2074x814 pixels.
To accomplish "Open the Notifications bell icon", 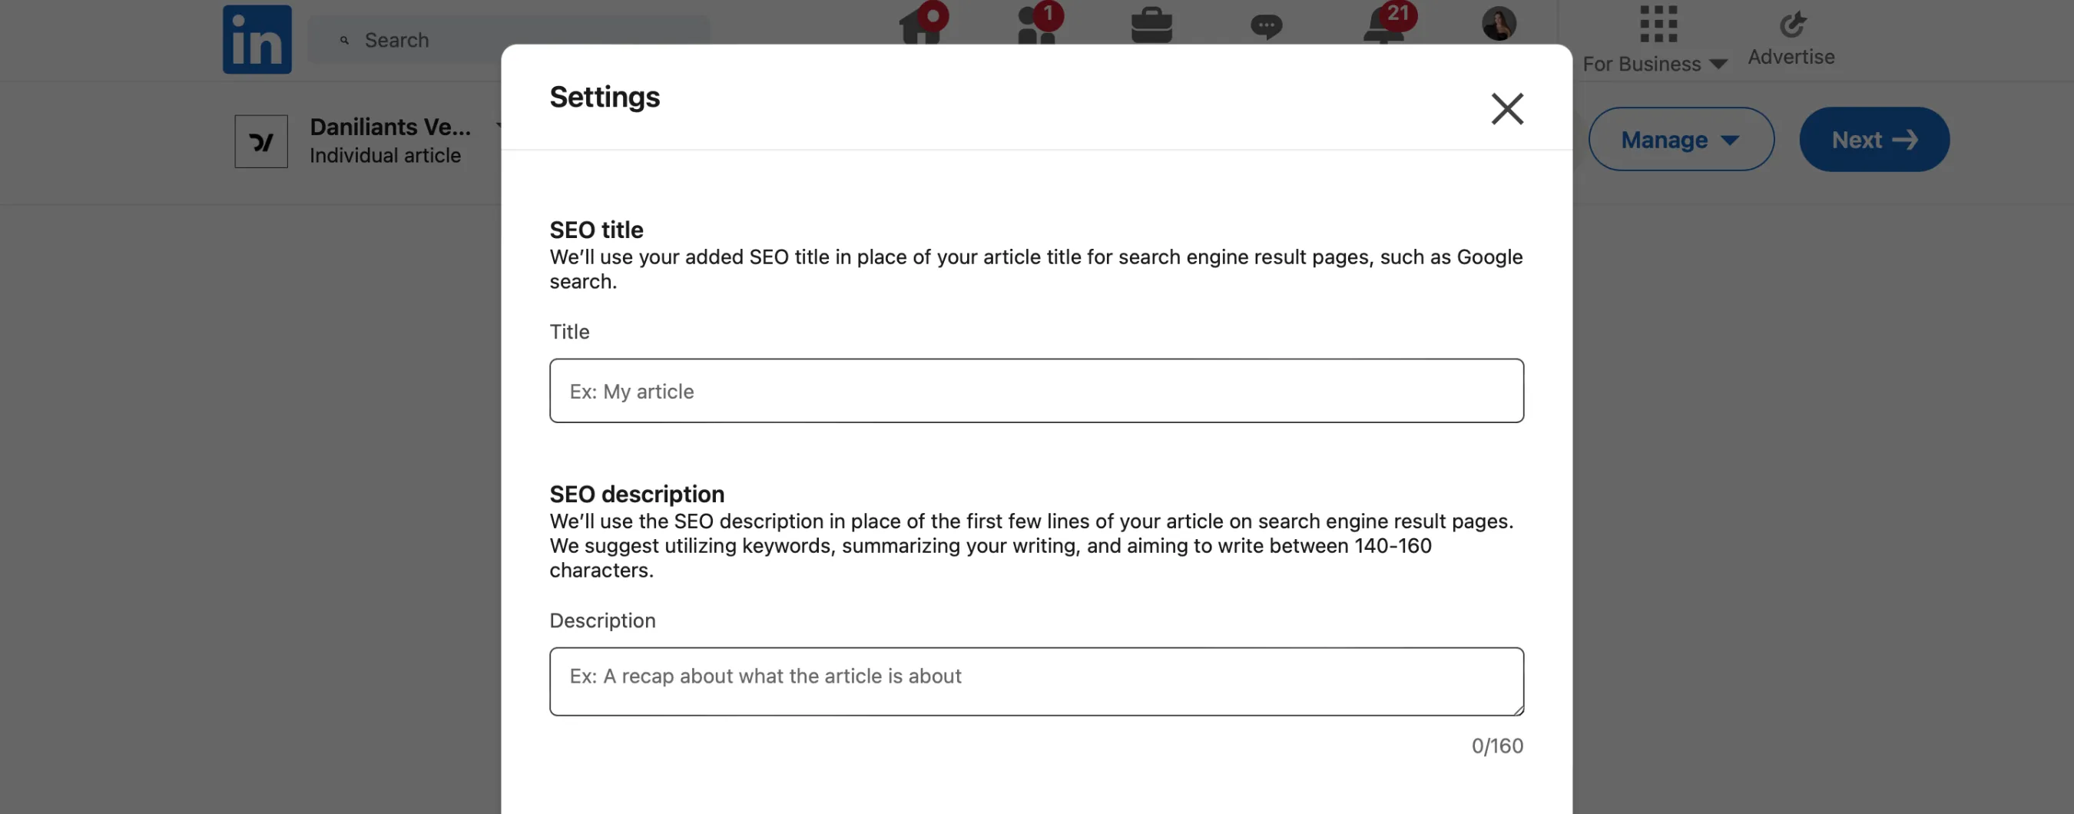I will point(1383,24).
